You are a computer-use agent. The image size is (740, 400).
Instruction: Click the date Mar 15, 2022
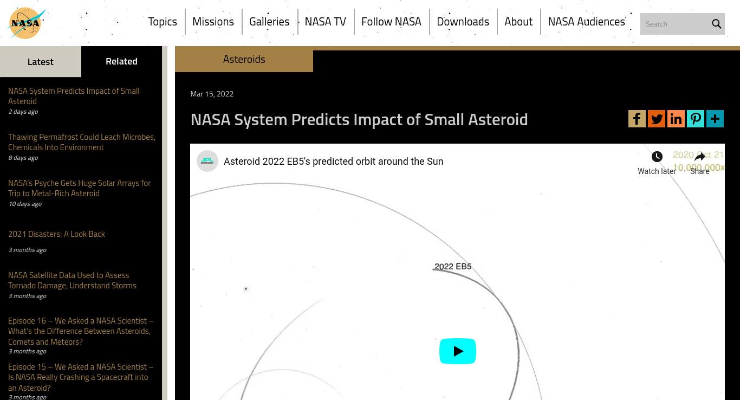(212, 94)
